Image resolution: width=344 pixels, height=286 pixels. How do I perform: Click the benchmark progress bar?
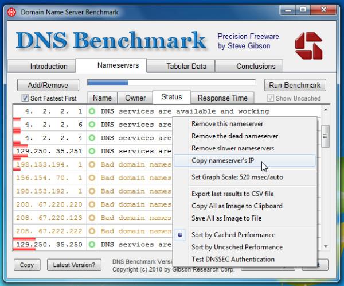click(x=172, y=83)
